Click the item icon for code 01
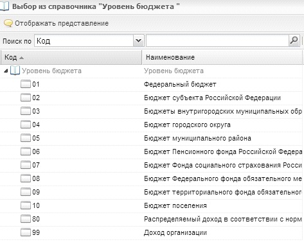 tap(26, 84)
